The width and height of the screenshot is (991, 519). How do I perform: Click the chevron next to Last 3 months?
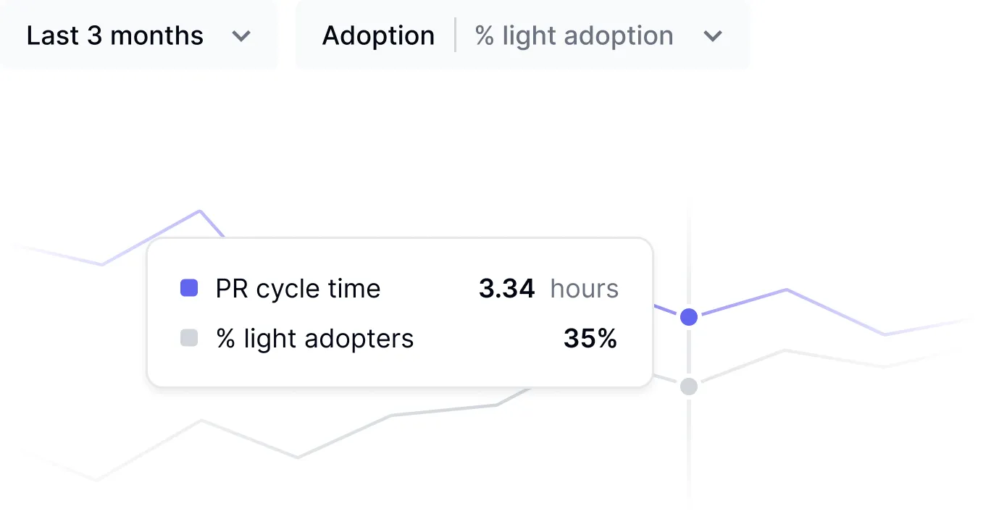(x=241, y=36)
